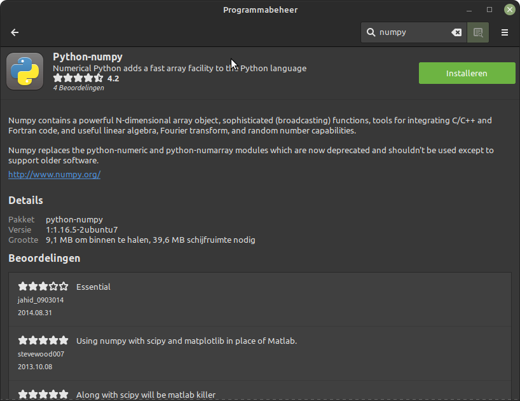Image resolution: width=520 pixels, height=401 pixels.
Task: Install Python-numpy with the Installeren button
Action: click(467, 73)
